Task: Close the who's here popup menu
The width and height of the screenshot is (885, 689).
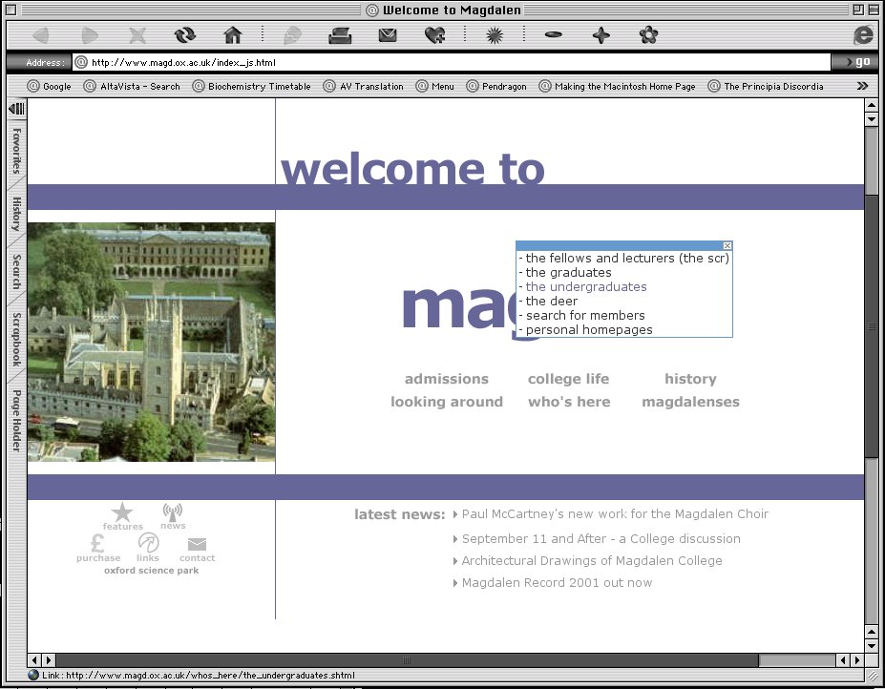Action: tap(727, 245)
